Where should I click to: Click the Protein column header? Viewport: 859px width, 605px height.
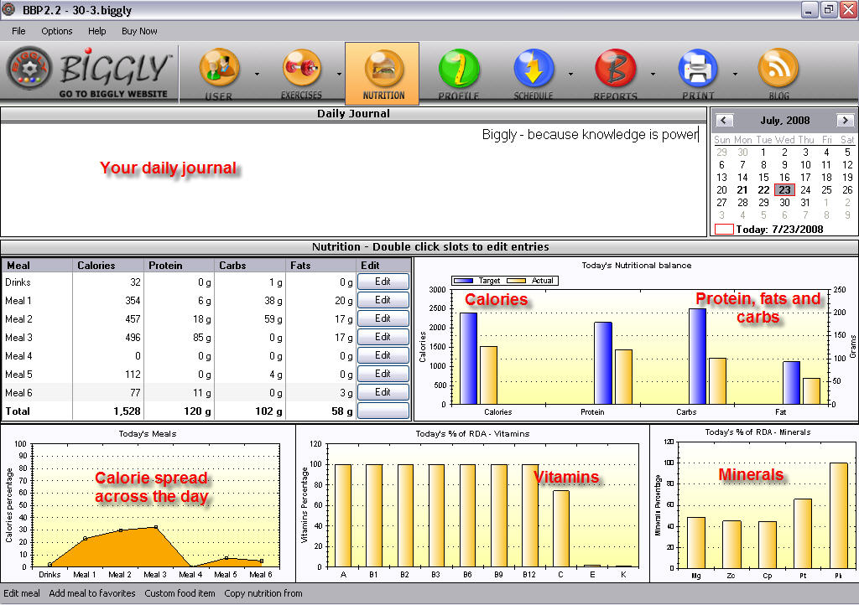pyautogui.click(x=180, y=266)
